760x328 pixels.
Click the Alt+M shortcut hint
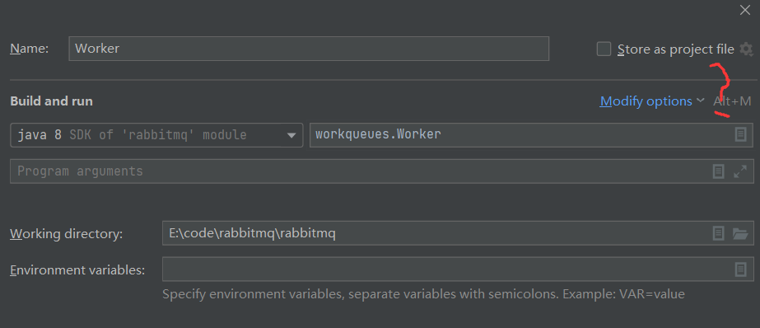pyautogui.click(x=732, y=101)
